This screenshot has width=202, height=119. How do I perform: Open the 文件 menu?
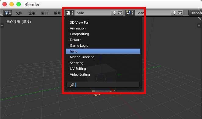19,13
